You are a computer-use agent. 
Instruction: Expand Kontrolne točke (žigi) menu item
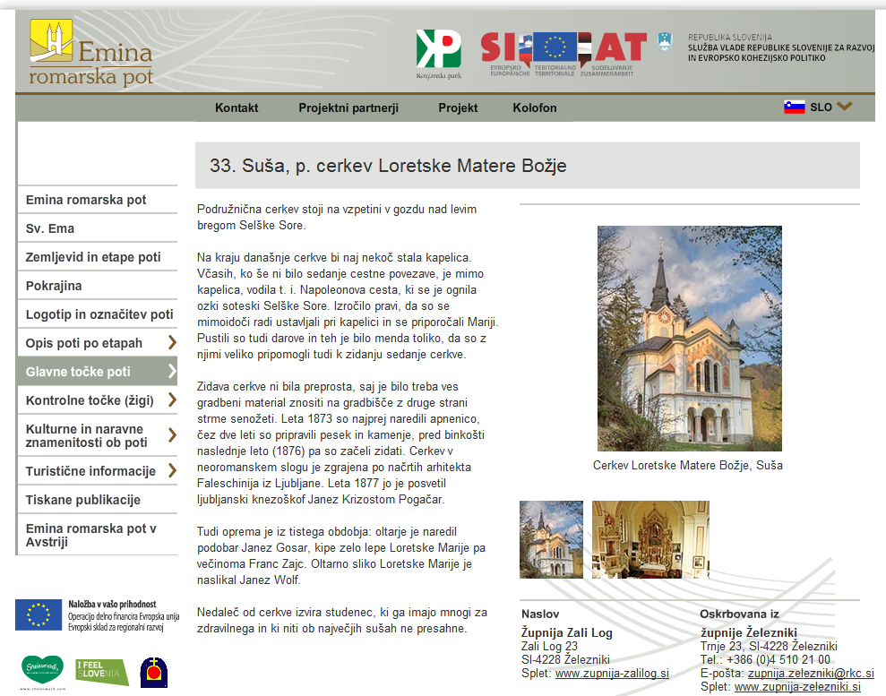(x=171, y=400)
